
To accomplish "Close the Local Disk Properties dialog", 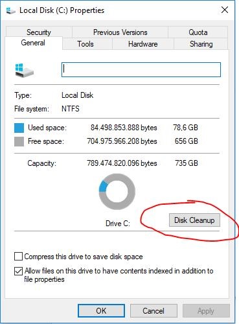I will (x=225, y=10).
